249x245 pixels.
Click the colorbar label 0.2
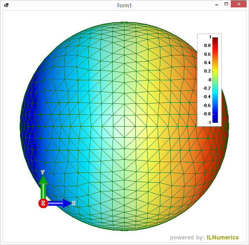[207, 71]
